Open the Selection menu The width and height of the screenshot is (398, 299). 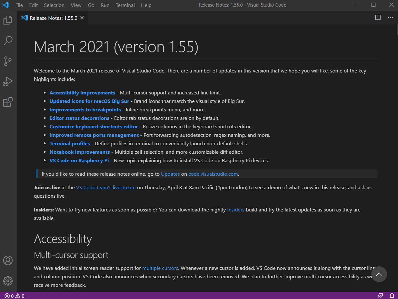point(54,5)
